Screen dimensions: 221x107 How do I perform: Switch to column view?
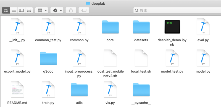[22, 10]
